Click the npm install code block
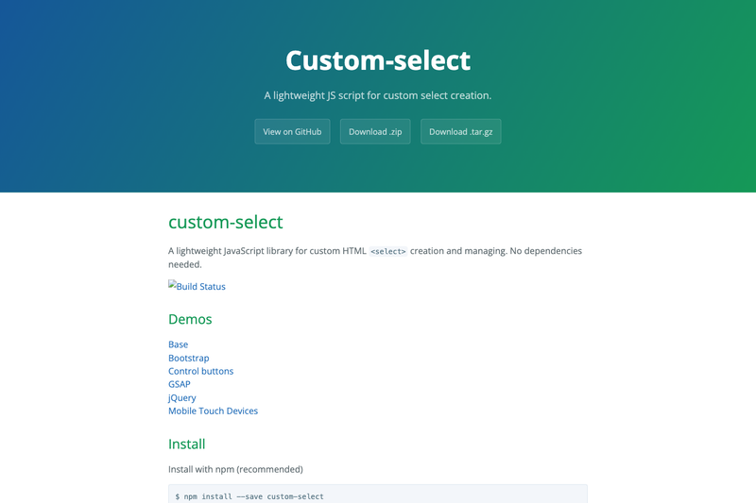Image resolution: width=756 pixels, height=503 pixels. coord(378,494)
